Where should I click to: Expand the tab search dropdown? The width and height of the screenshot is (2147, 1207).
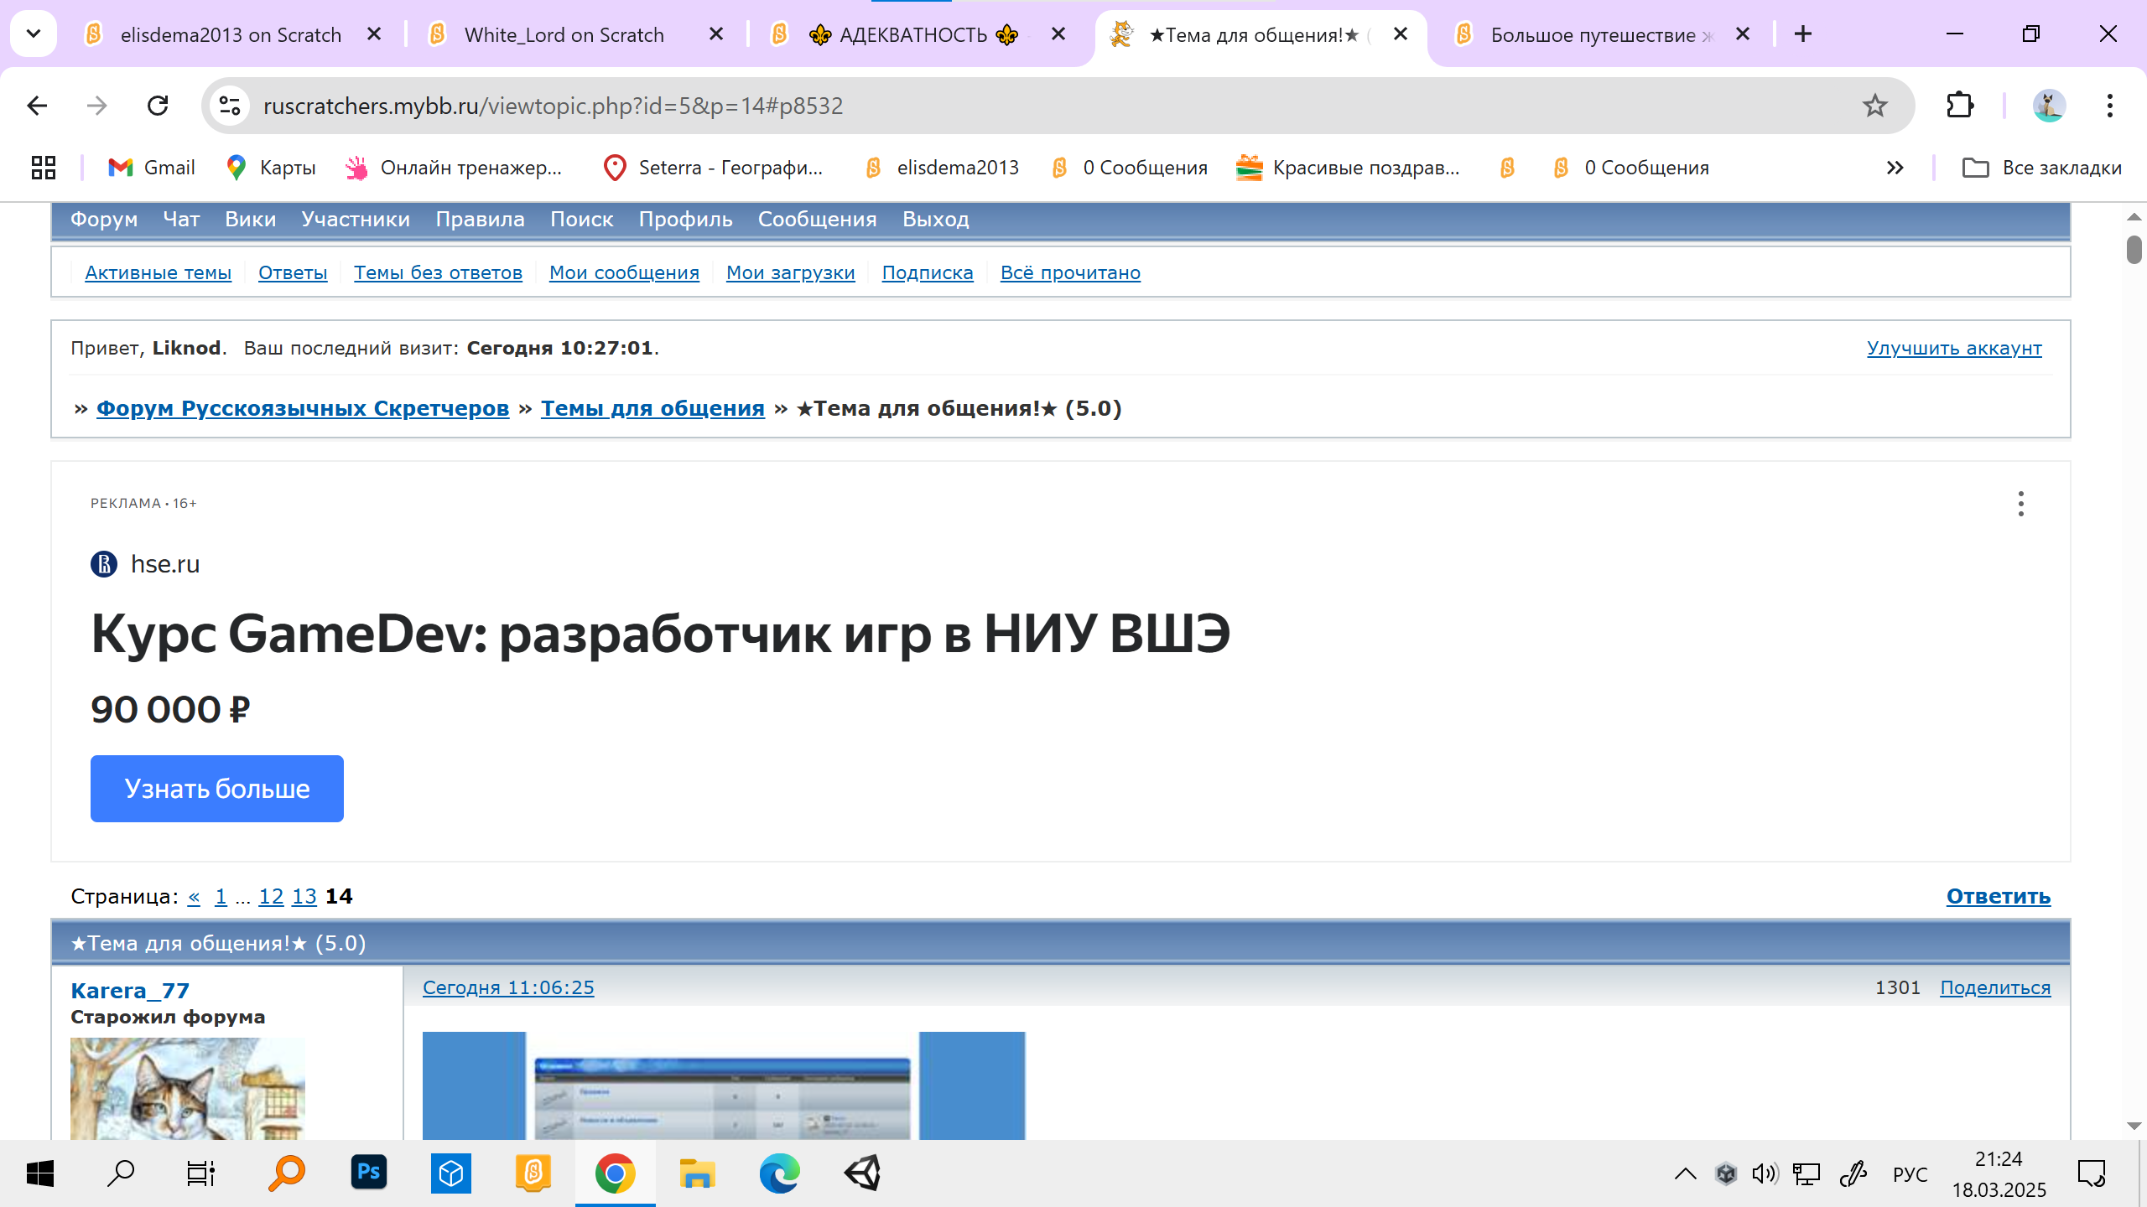point(34,34)
